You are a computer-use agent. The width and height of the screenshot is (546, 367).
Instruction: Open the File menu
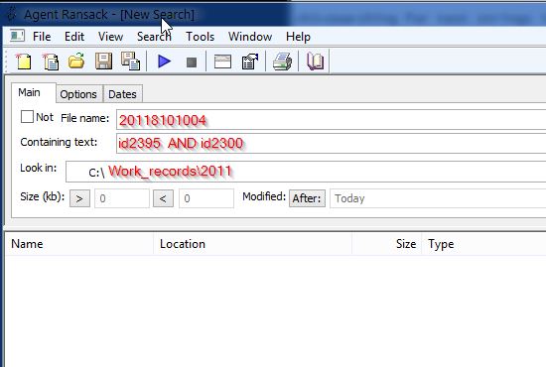point(42,37)
